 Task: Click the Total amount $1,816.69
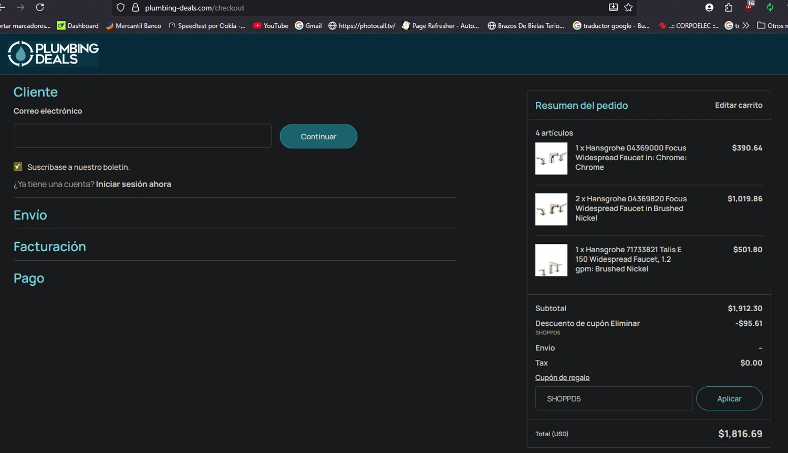[740, 434]
